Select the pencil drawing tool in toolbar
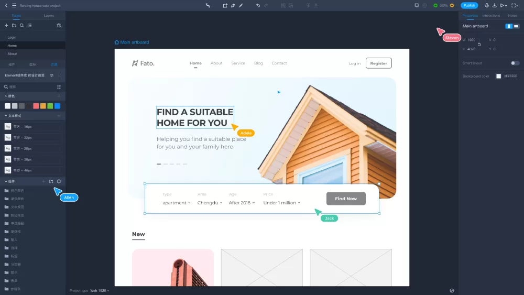 coord(241,5)
